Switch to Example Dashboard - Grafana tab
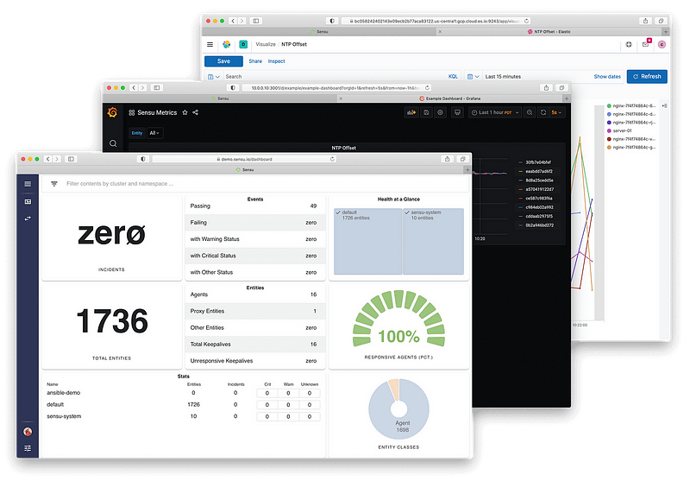The image size is (690, 481). [449, 98]
